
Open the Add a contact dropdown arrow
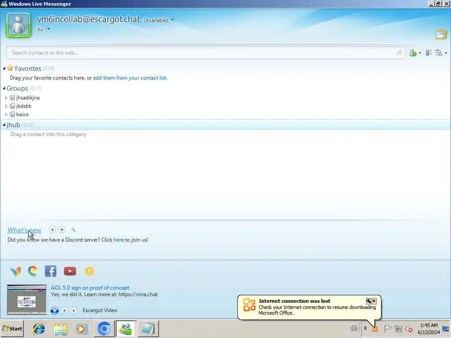coord(420,53)
